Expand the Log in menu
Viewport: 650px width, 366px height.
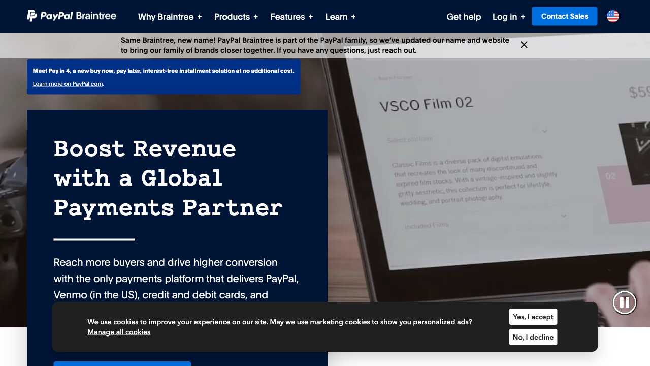508,17
